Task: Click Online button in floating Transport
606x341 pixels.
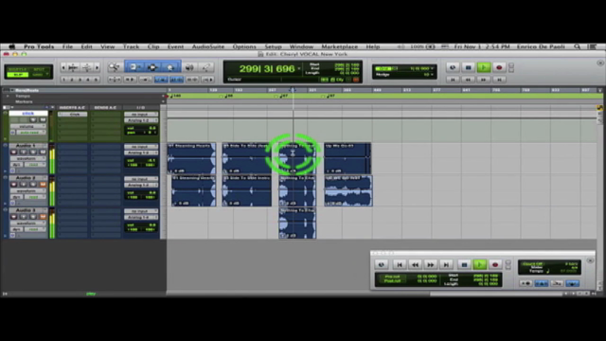Action: click(382, 265)
